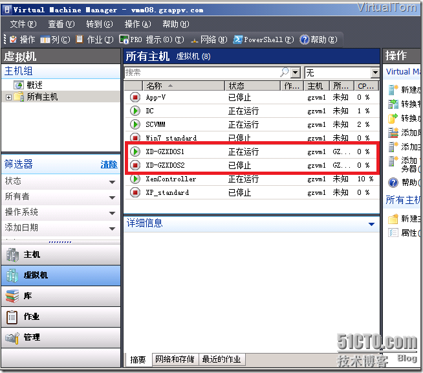Switch to the 摘要 tab
This screenshot has width=423, height=373.
click(138, 359)
